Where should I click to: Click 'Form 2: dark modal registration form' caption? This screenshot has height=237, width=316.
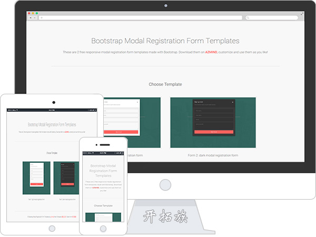click(213, 155)
